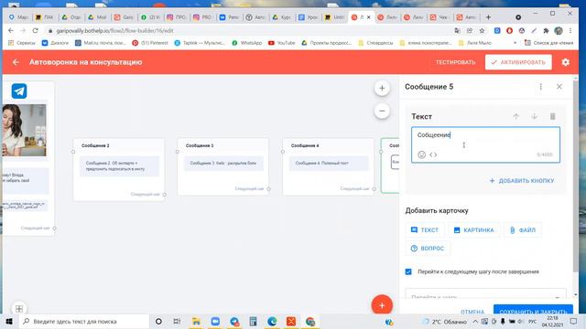Open taskbar clock showing 22:18
The image size is (586, 329).
552,321
